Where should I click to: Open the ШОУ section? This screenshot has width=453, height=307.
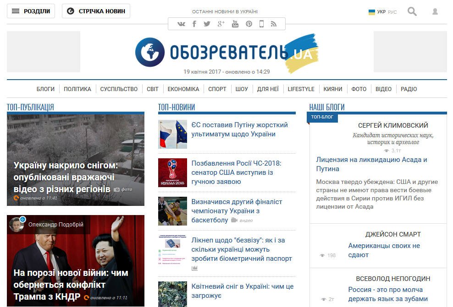tap(242, 89)
